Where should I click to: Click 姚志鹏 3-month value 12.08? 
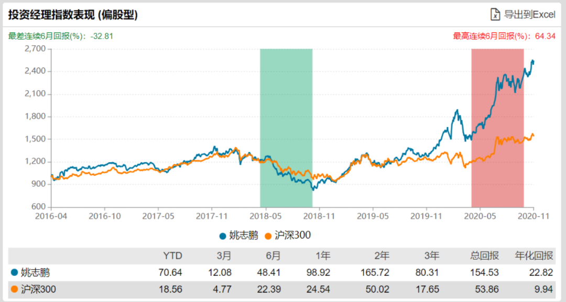[220, 273]
